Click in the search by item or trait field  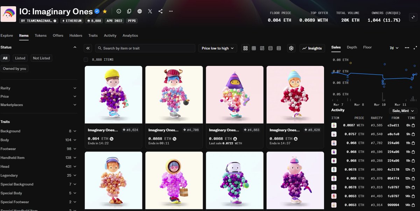click(145, 48)
